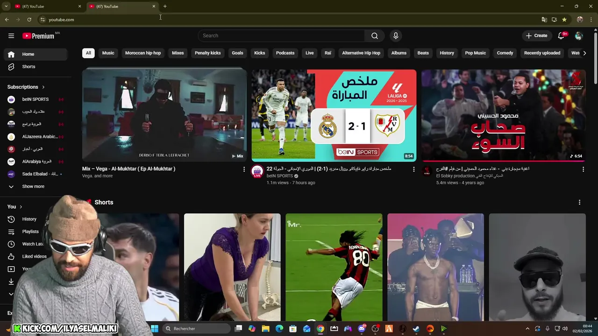The width and height of the screenshot is (598, 336).
Task: Click the beIN SPORTS channel avatar
Action: [x=257, y=171]
